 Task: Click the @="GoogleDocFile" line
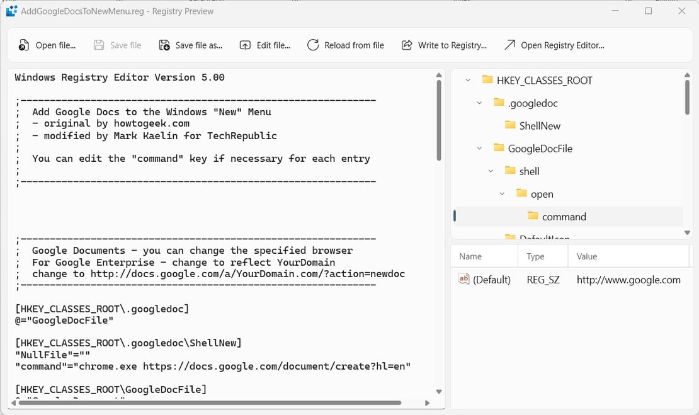[x=64, y=320]
